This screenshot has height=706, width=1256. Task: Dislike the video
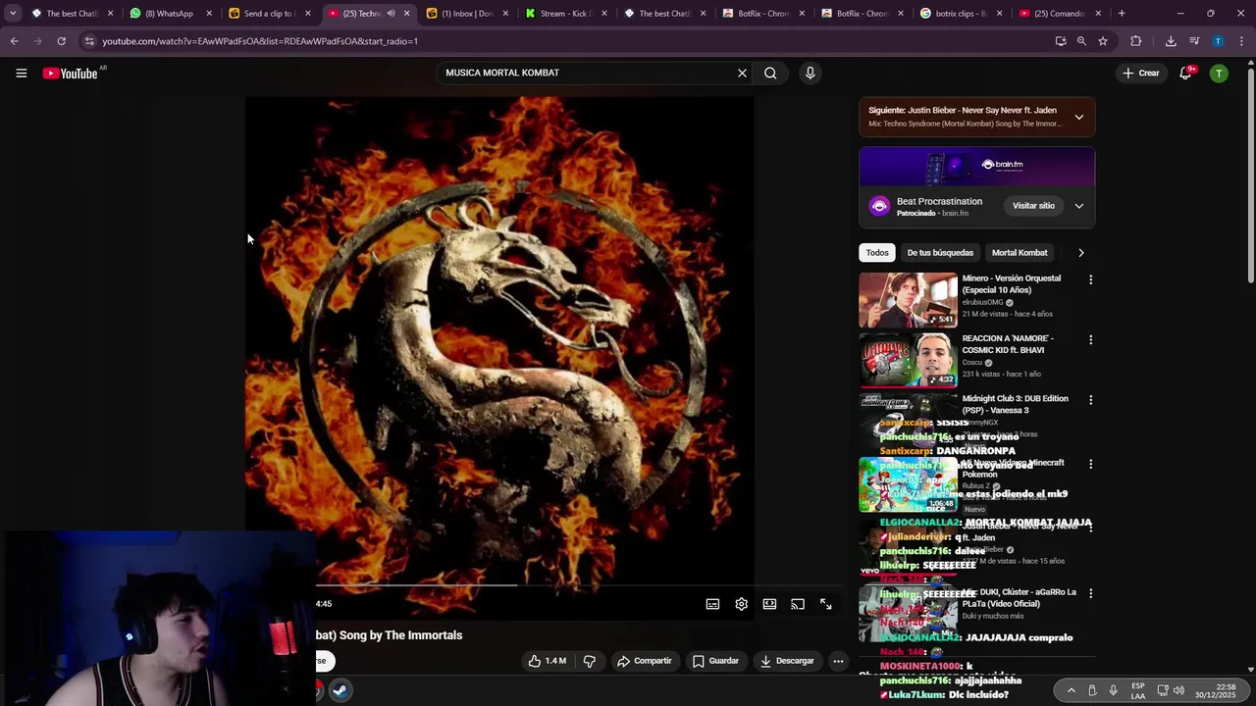(589, 661)
